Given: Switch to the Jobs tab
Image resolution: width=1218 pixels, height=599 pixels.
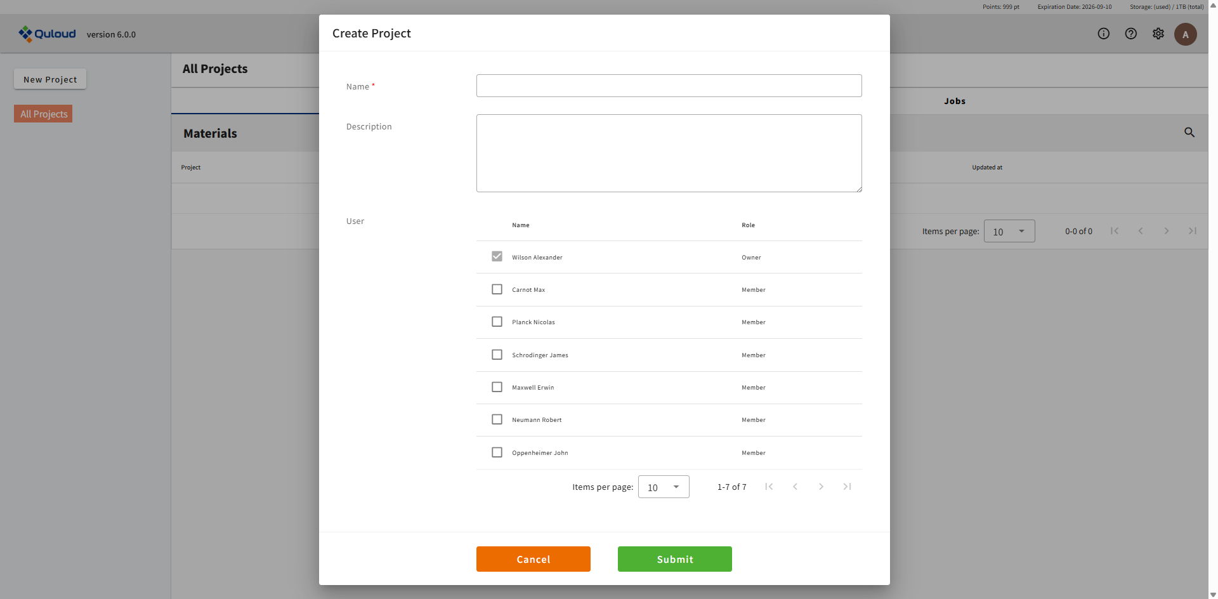Looking at the screenshot, I should pos(954,101).
